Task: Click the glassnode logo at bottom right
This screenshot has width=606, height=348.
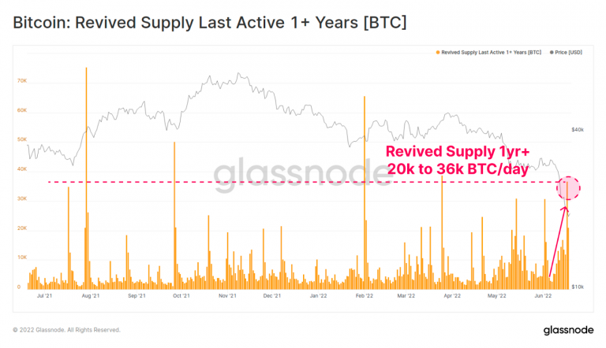Action: point(568,330)
